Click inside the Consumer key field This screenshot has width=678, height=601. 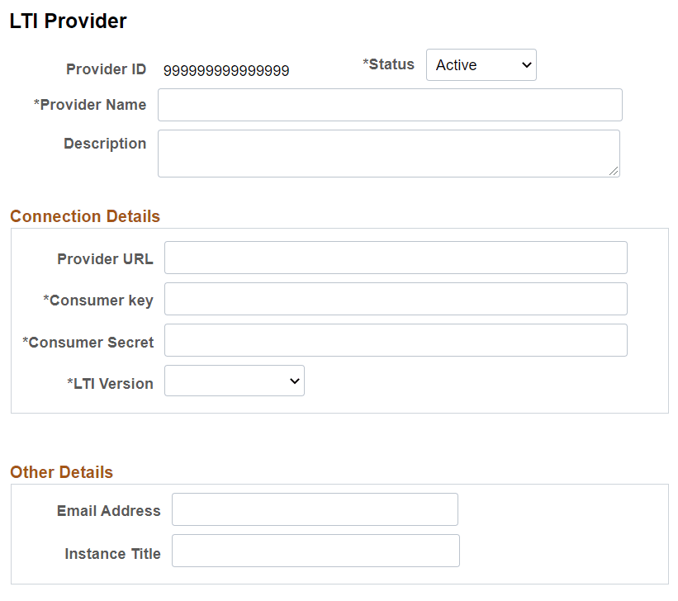tap(395, 298)
